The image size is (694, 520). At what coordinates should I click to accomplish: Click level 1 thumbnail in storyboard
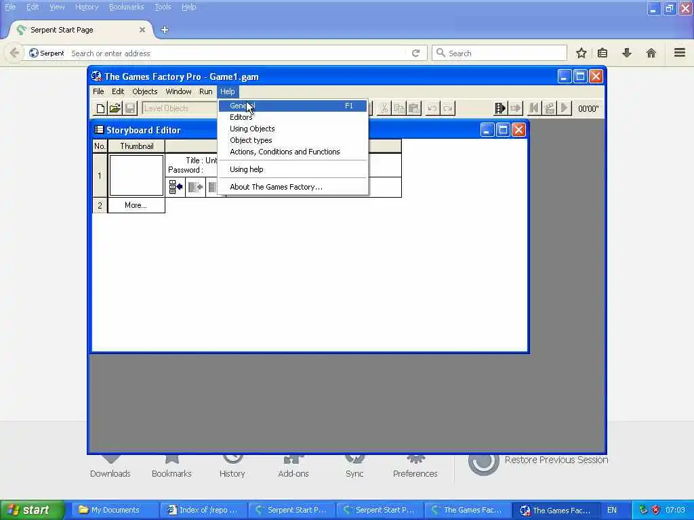136,175
